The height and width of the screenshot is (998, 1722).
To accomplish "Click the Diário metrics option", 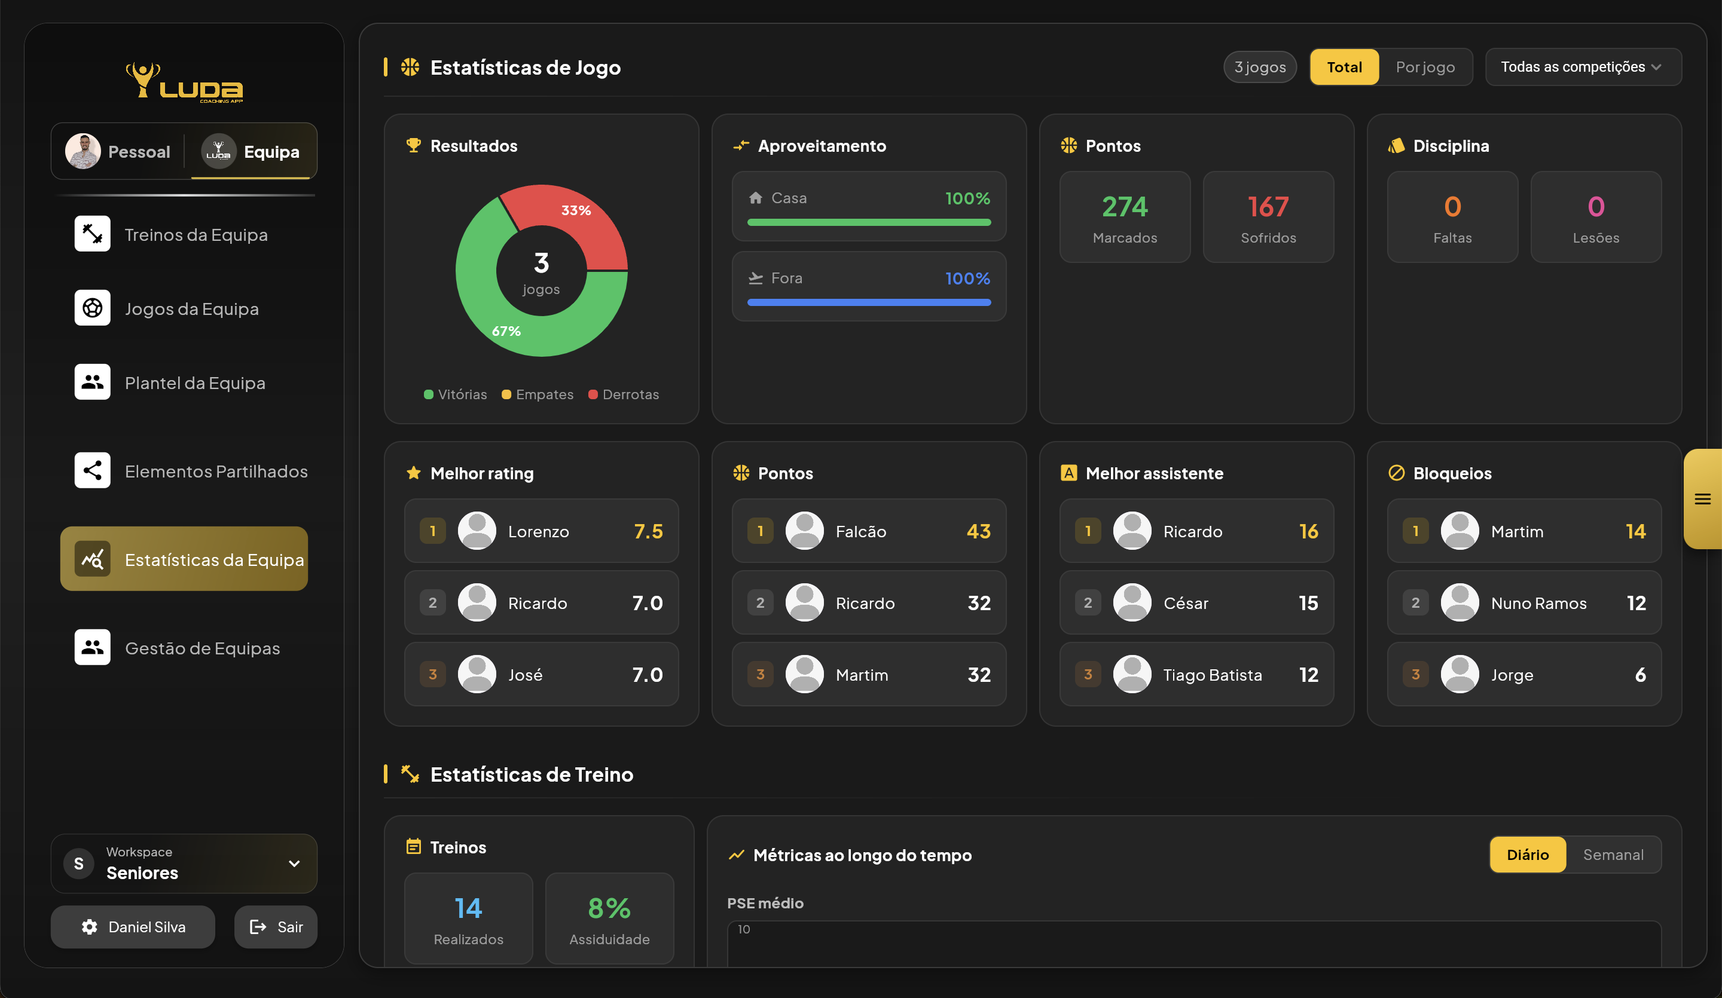I will click(1527, 855).
